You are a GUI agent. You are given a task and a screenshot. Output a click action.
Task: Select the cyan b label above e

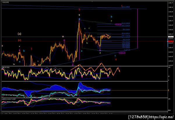[x=111, y=17]
